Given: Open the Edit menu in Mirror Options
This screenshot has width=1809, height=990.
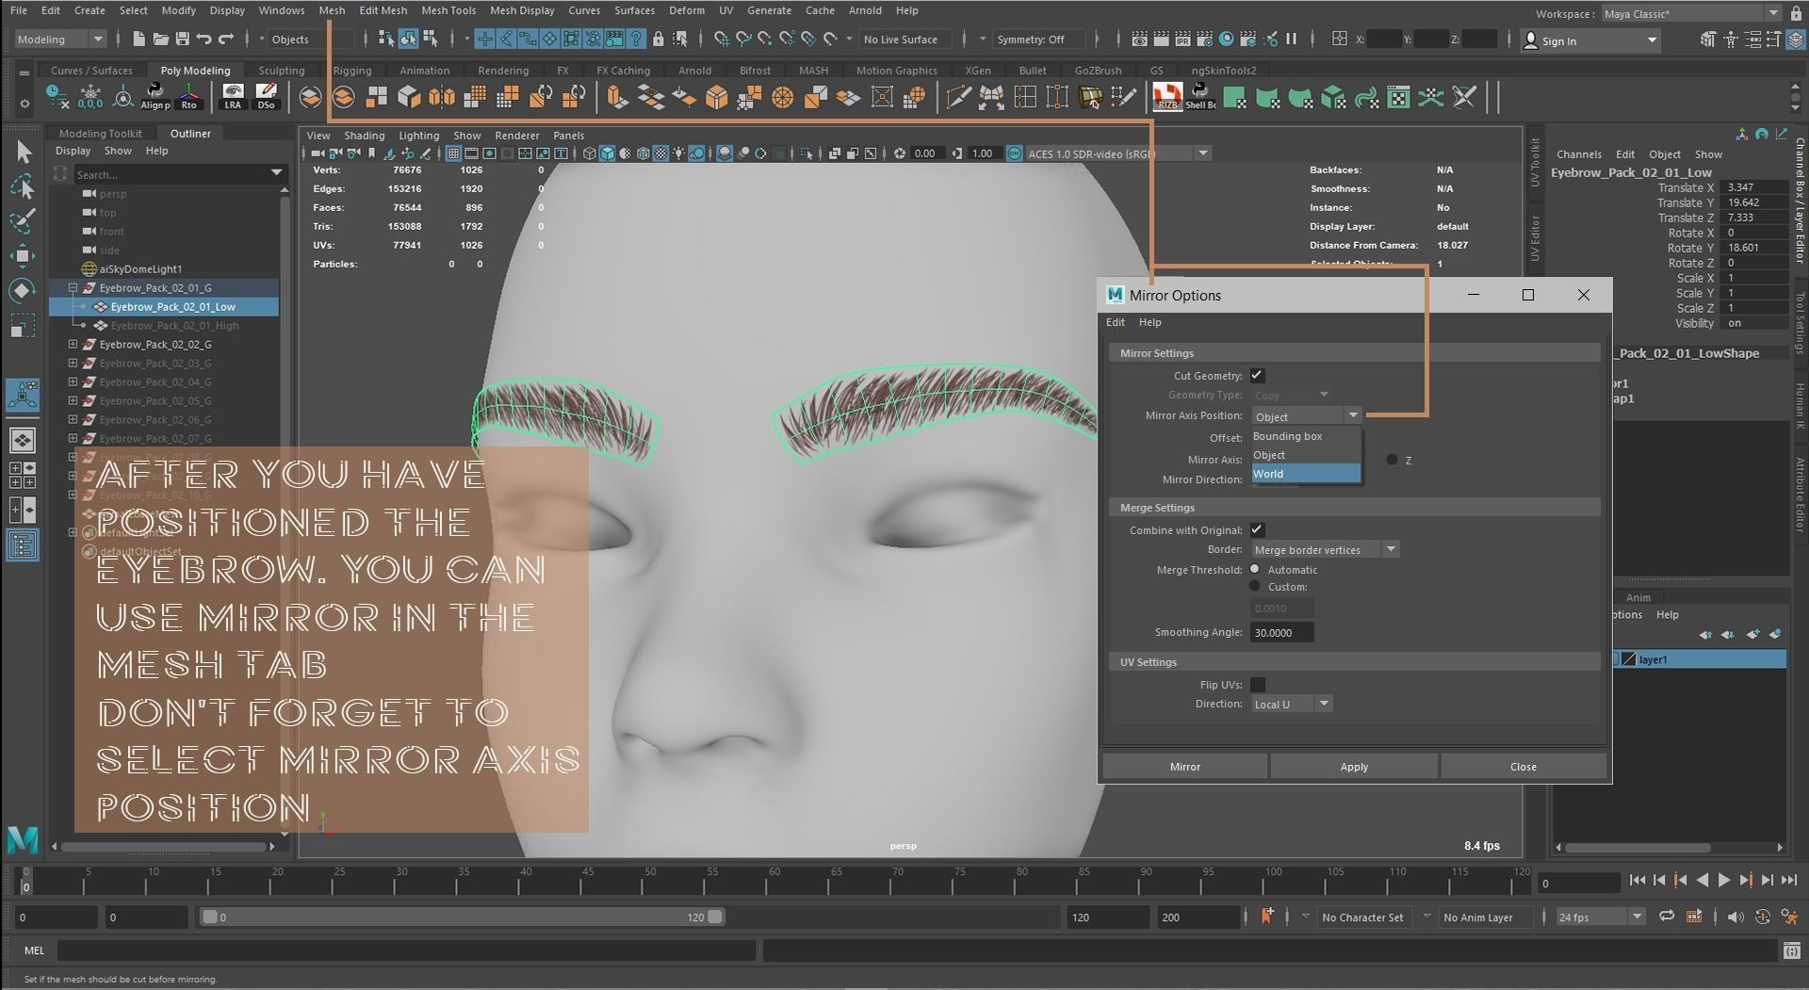Looking at the screenshot, I should coord(1116,322).
